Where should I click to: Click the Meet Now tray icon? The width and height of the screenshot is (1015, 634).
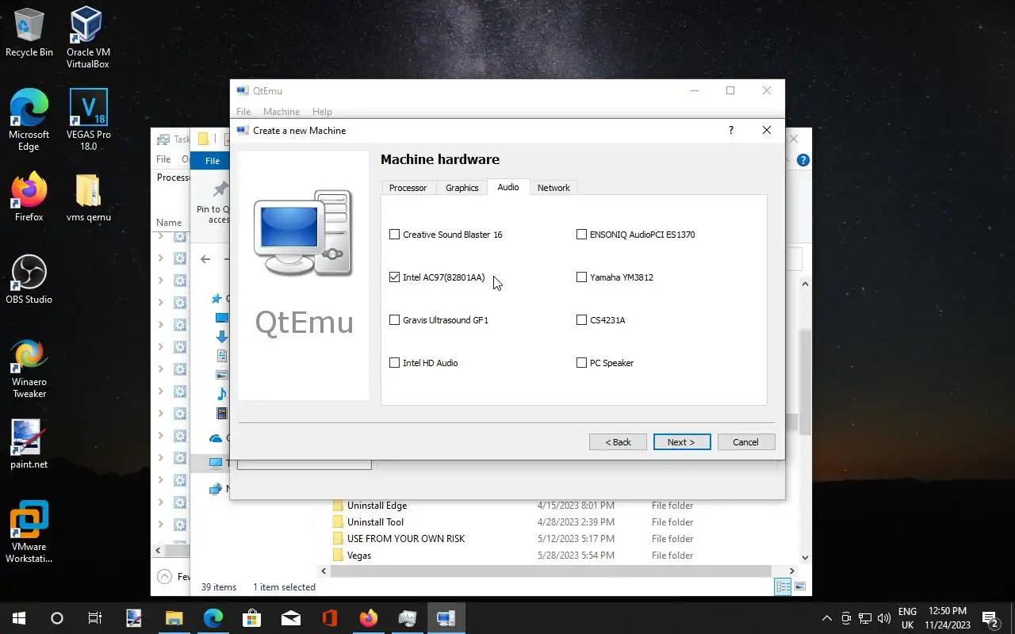pyautogui.click(x=846, y=618)
